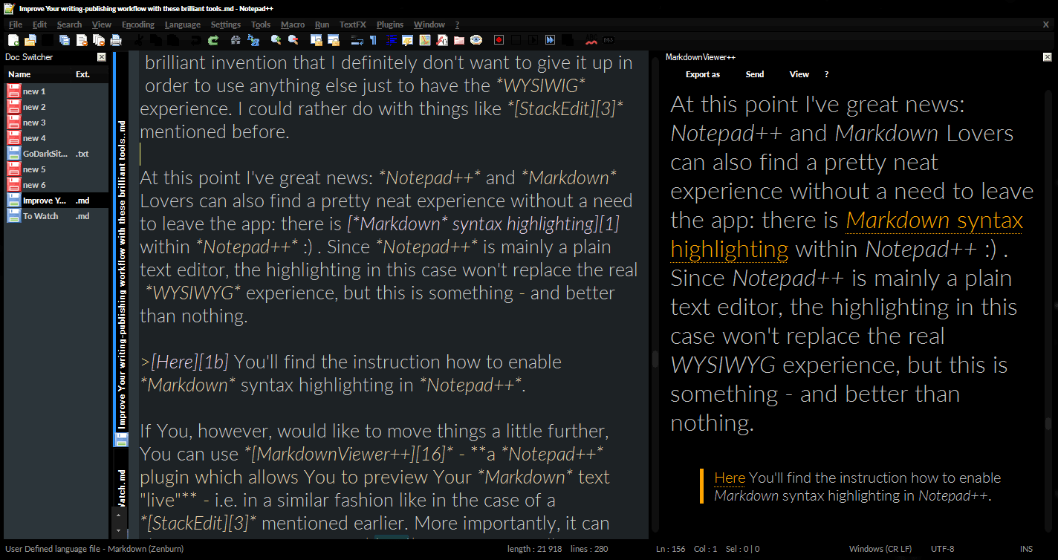Open the Send menu in MarkdownViewer++

[x=755, y=74]
